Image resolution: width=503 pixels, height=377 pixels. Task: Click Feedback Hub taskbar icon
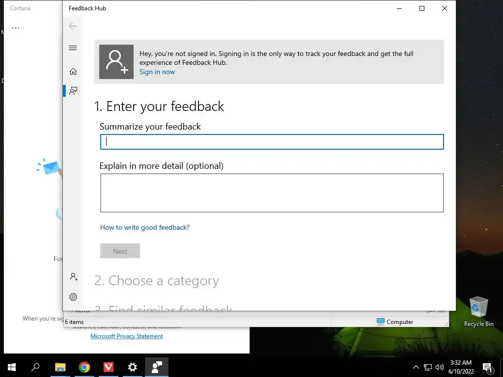[x=157, y=367]
